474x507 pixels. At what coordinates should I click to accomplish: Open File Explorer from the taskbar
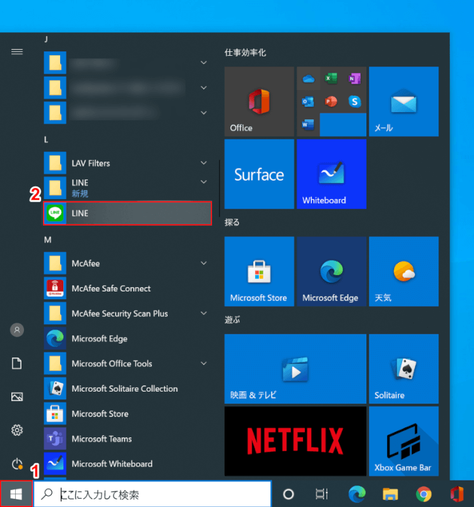coord(390,494)
